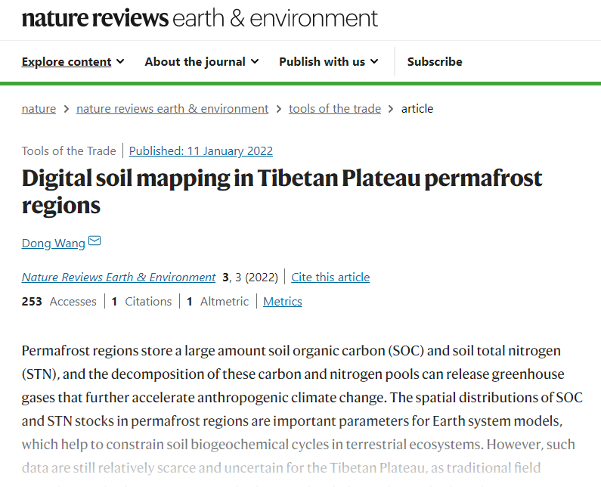Screen dimensions: 601x487
Task: Open Nature Reviews Earth & Environment journal link
Action: point(119,278)
